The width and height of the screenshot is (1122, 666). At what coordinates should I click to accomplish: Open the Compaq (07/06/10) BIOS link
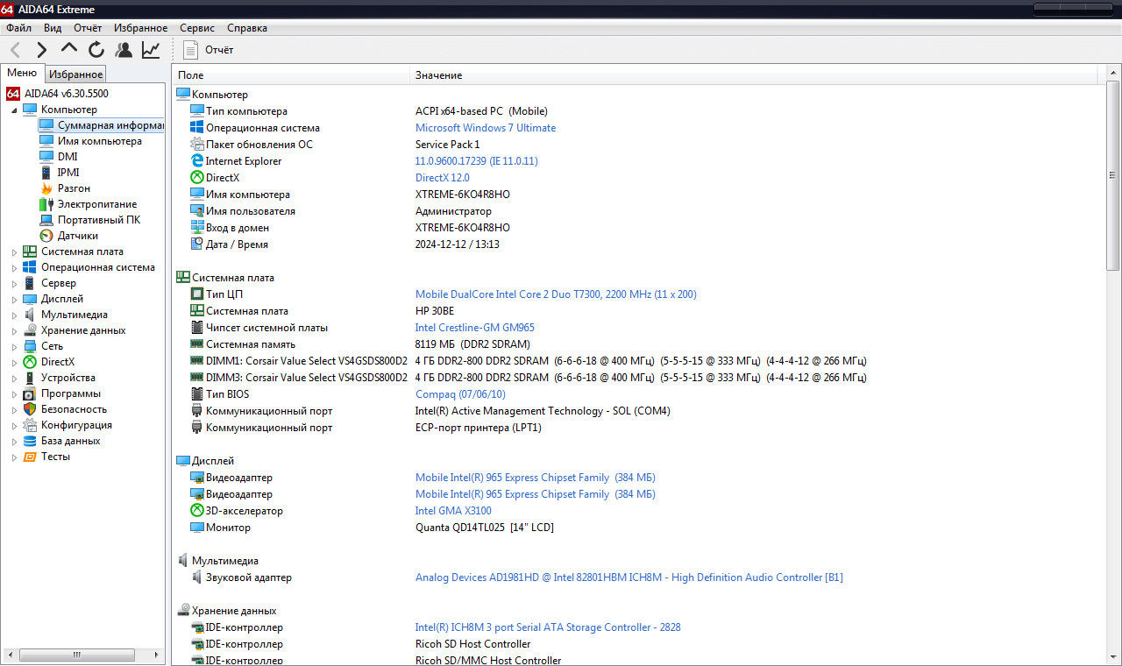click(460, 394)
